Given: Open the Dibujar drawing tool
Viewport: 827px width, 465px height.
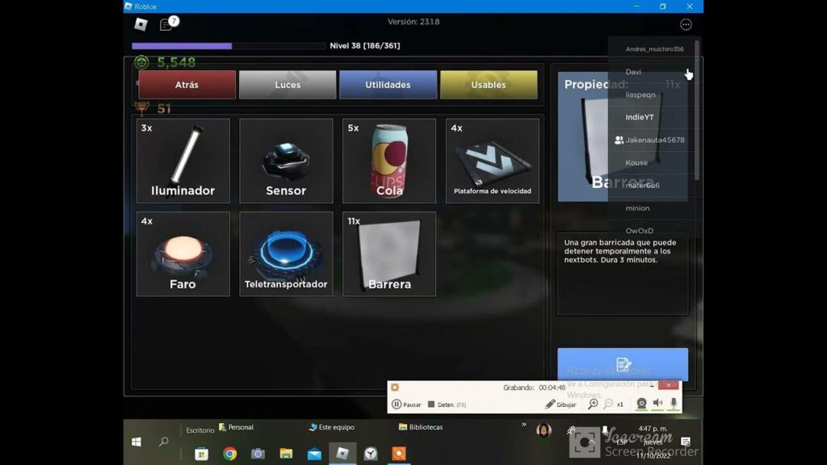Looking at the screenshot, I should tap(560, 404).
